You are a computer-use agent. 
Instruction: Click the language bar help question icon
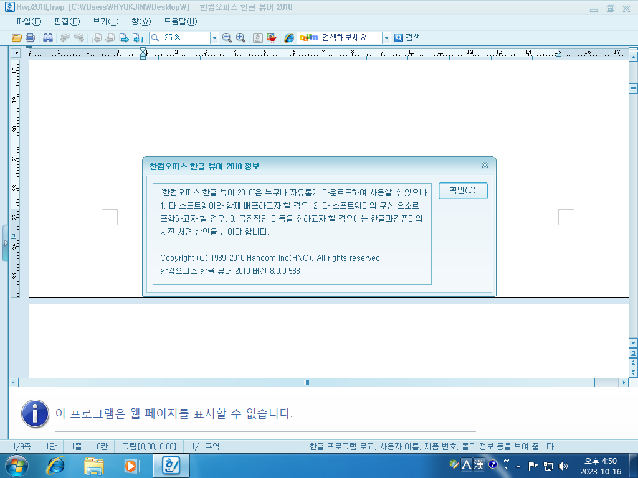493,464
